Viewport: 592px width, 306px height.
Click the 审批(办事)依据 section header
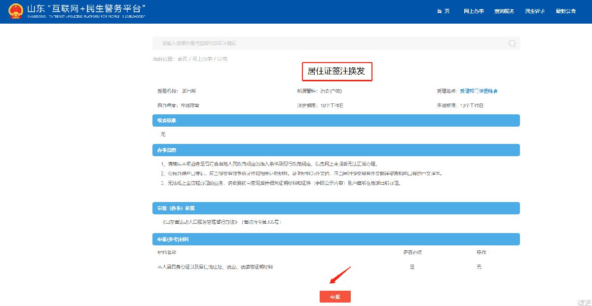[336, 208]
